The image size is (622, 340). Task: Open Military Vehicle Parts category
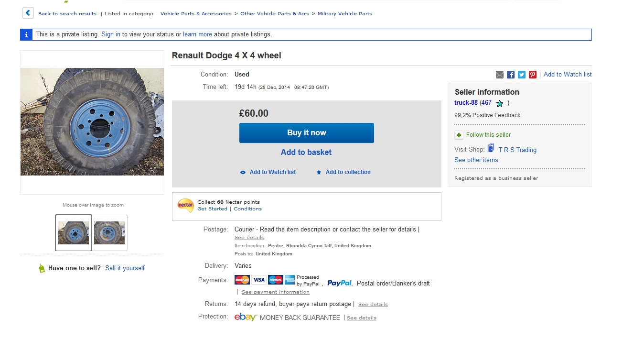[x=344, y=14]
